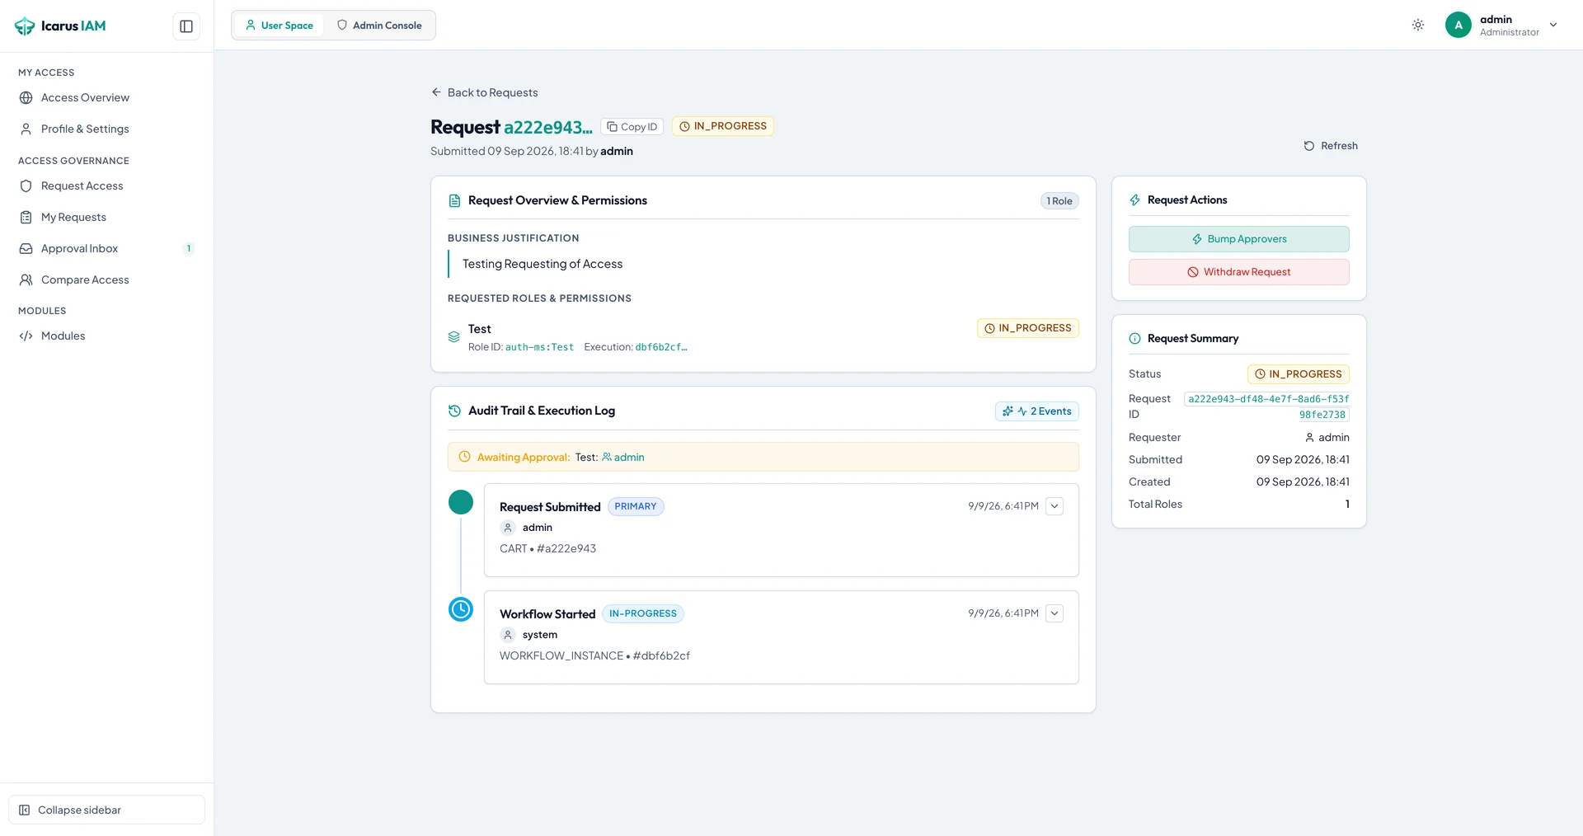Click the summary Status IN_PROGRESS badge

(1299, 374)
